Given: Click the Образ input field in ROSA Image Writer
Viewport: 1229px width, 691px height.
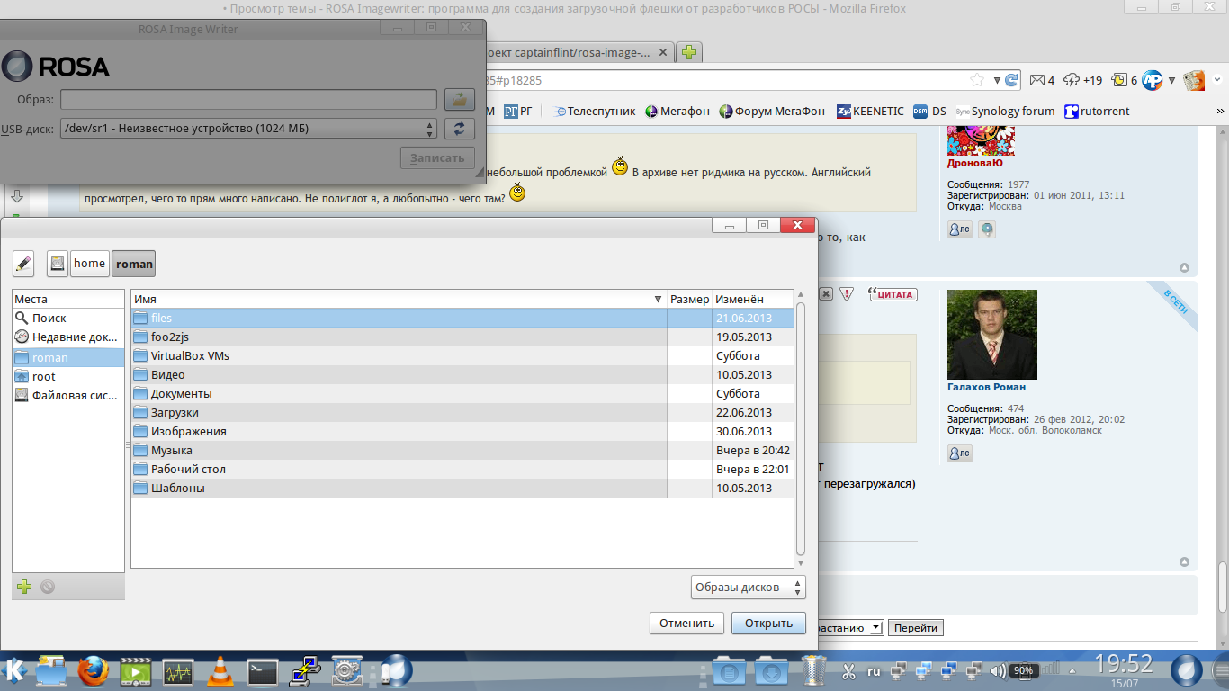Looking at the screenshot, I should click(x=248, y=99).
